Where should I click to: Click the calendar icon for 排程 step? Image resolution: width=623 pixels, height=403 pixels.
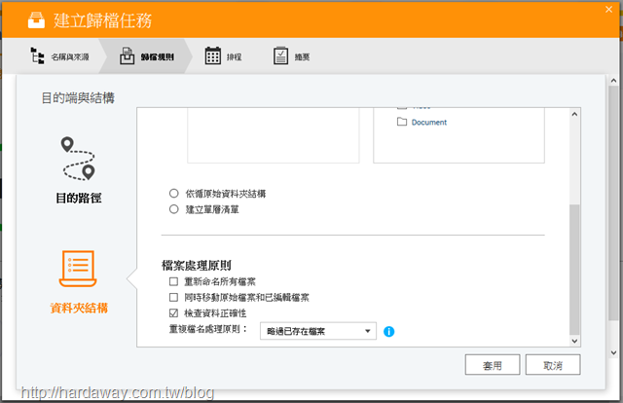[213, 55]
